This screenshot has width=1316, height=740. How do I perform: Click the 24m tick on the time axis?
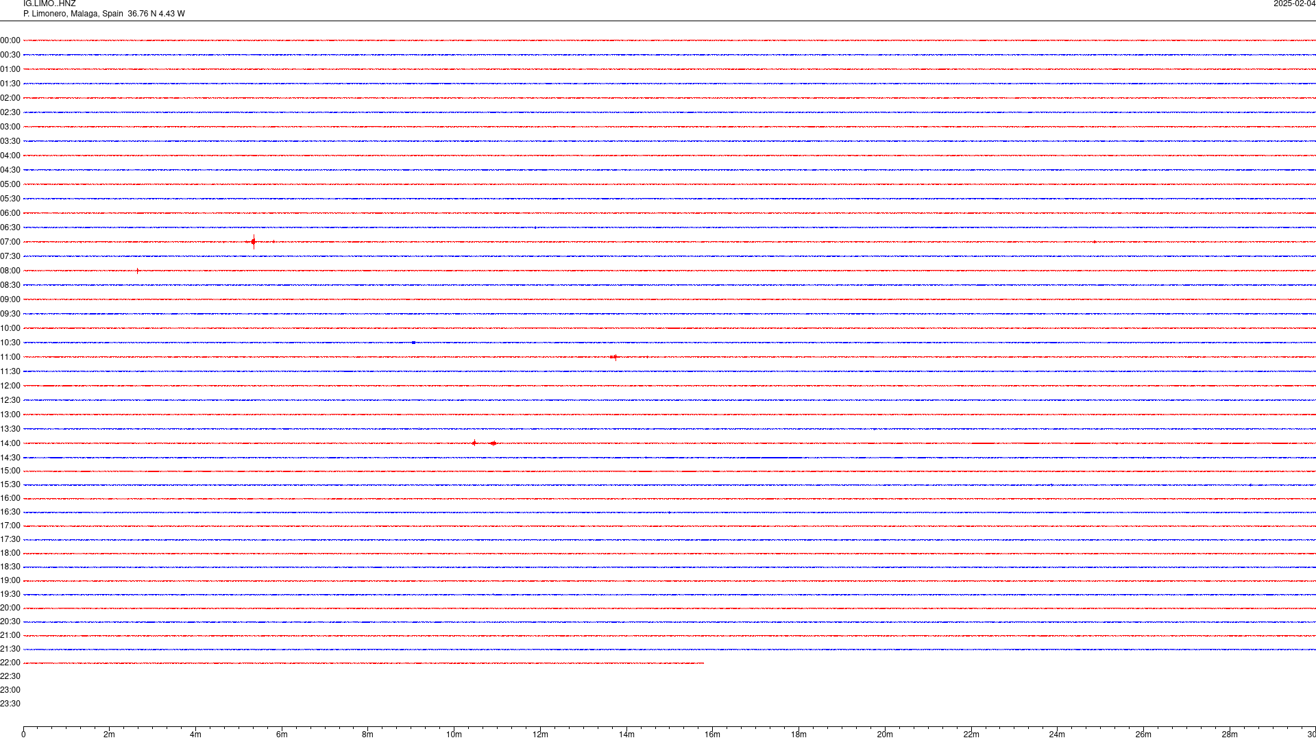(1057, 735)
